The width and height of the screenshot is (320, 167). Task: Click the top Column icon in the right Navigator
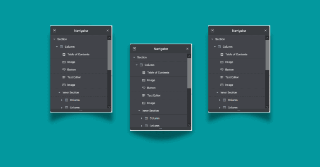coord(219,47)
